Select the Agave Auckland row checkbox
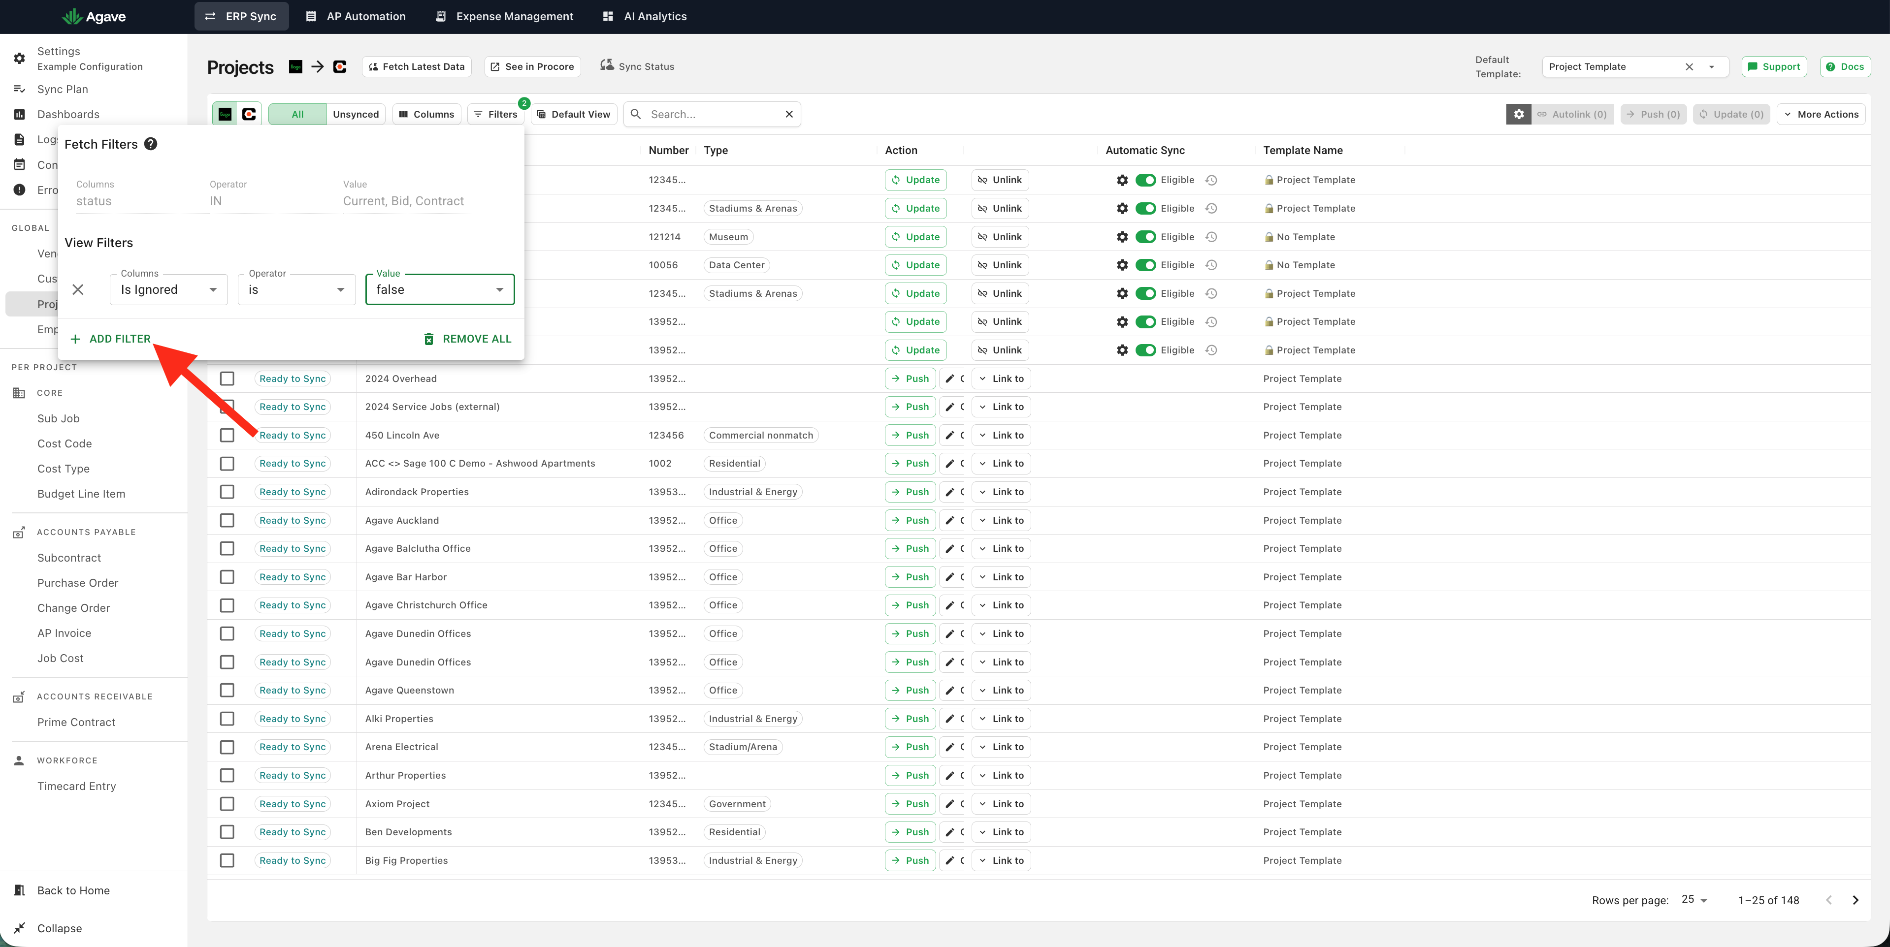 (x=228, y=520)
